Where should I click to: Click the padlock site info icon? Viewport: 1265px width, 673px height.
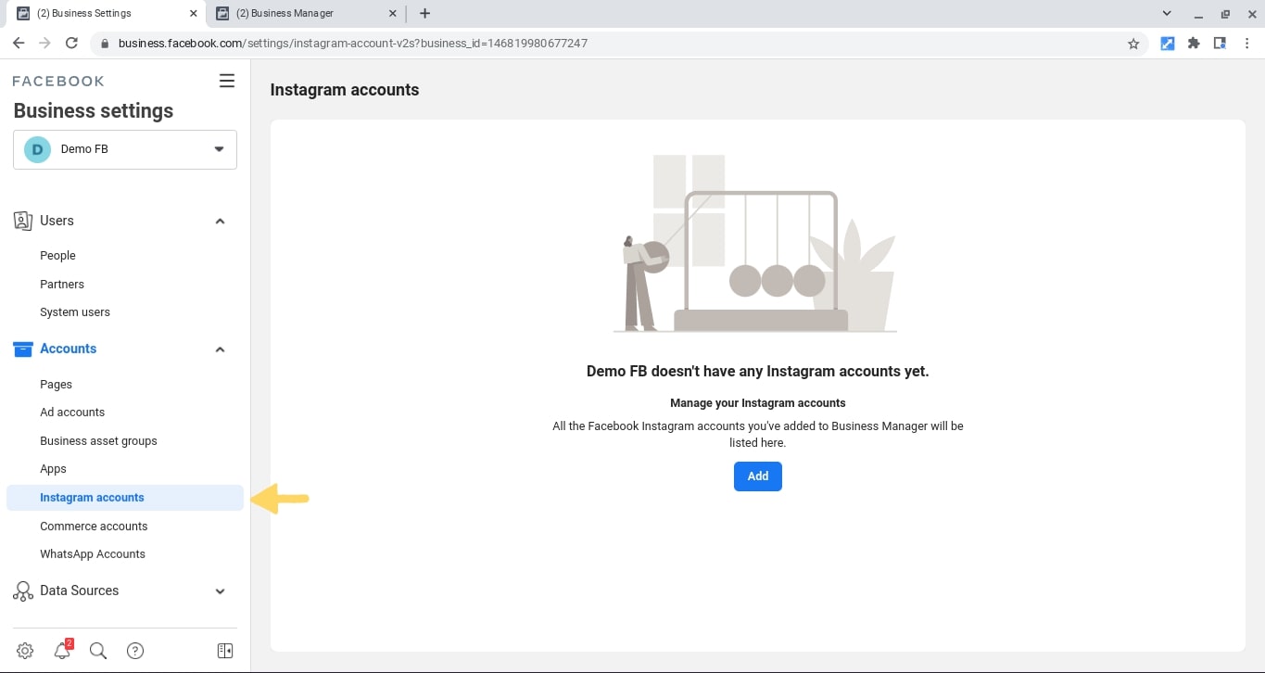click(105, 44)
